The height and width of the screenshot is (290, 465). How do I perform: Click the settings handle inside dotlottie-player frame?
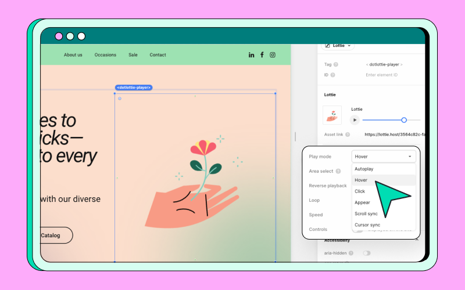click(120, 99)
